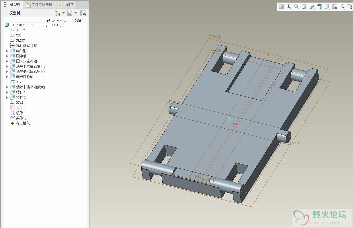The width and height of the screenshot is (353, 228).
Task: Expand the 消除卡底板轴多余 feature node
Action: coord(7,87)
